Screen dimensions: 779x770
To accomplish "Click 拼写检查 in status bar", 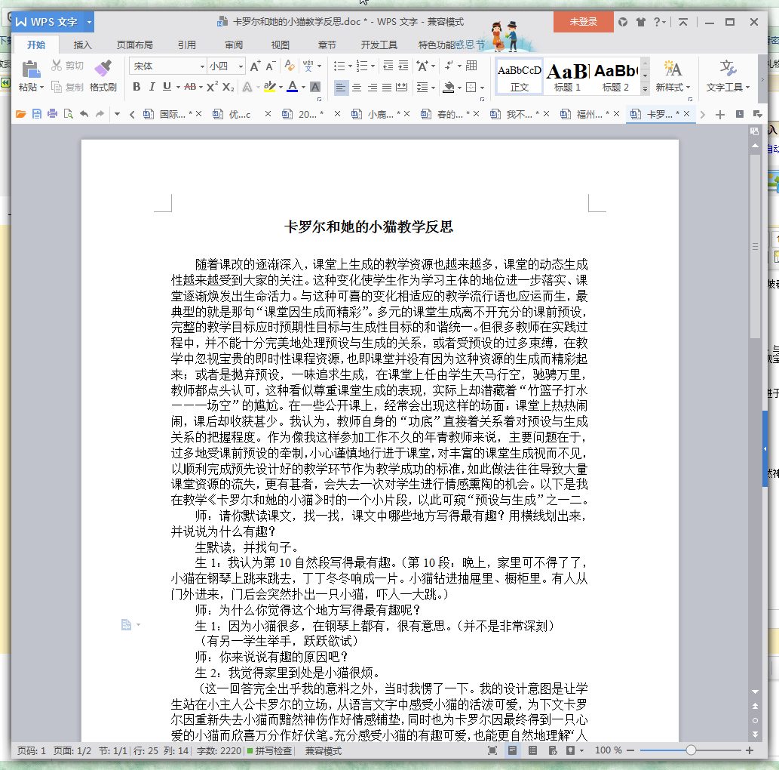I will 269,750.
